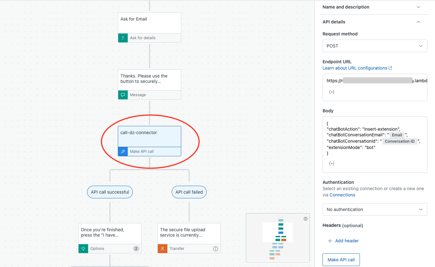Click the info icon on the minimap
435x267 pixels.
[x=305, y=219]
